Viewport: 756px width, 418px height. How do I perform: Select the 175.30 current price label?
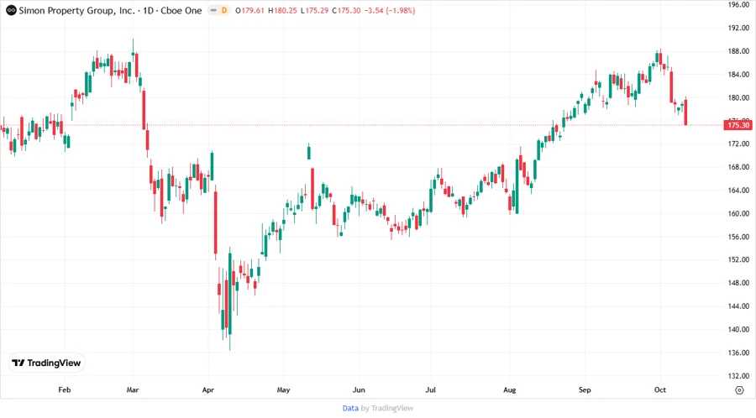click(x=738, y=125)
